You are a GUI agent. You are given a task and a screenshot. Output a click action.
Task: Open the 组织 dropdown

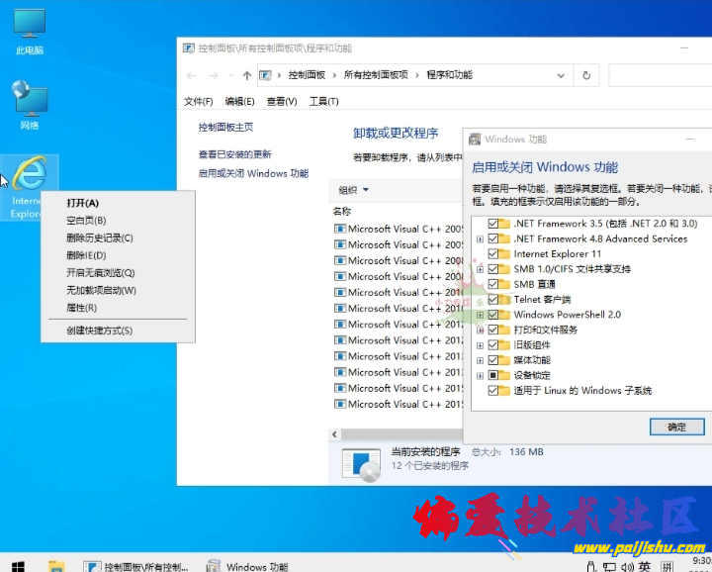click(x=353, y=190)
